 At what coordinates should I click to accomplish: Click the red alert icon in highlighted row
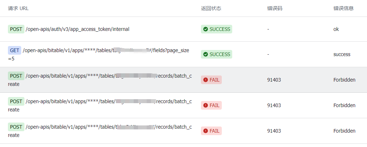point(206,80)
